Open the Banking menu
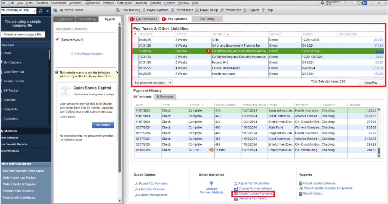388x204 pixels. pyautogui.click(x=156, y=3)
